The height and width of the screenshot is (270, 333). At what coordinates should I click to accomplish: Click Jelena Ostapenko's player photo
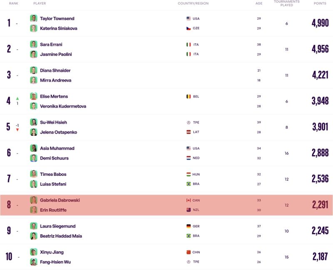click(x=34, y=132)
